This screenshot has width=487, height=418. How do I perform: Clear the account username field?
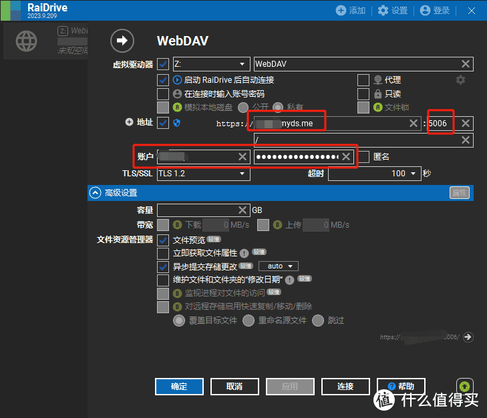(x=242, y=156)
